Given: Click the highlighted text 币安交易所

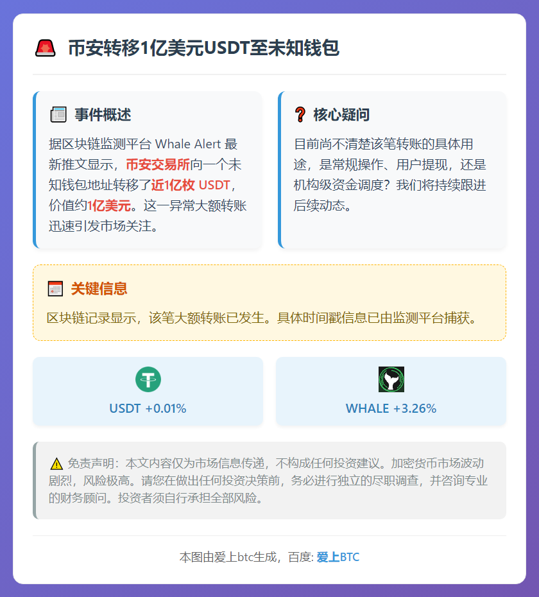Looking at the screenshot, I should [158, 164].
